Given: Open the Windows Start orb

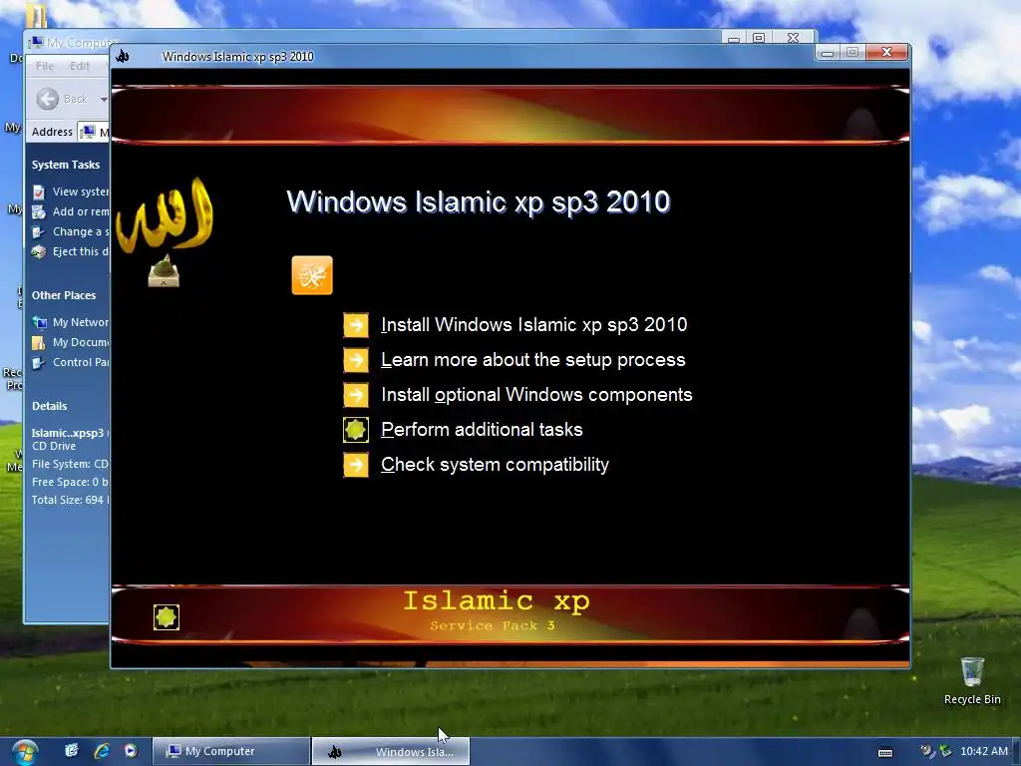Looking at the screenshot, I should click(24, 752).
